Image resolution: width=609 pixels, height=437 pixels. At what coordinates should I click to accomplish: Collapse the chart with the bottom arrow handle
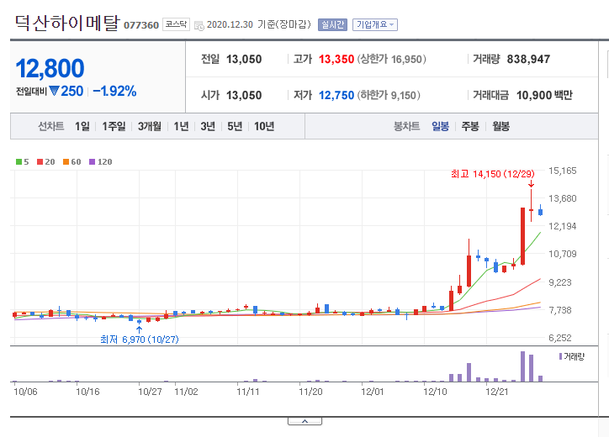click(304, 421)
